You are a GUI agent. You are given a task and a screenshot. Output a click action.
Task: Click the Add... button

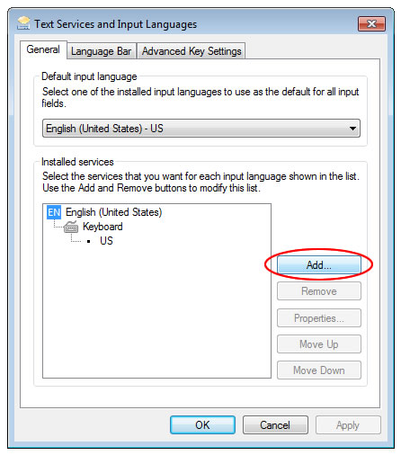point(319,265)
